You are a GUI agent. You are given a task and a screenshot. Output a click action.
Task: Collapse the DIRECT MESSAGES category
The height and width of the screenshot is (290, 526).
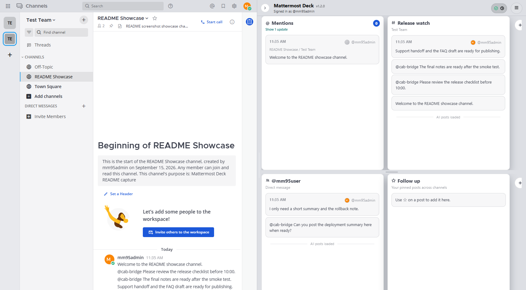pyautogui.click(x=41, y=106)
